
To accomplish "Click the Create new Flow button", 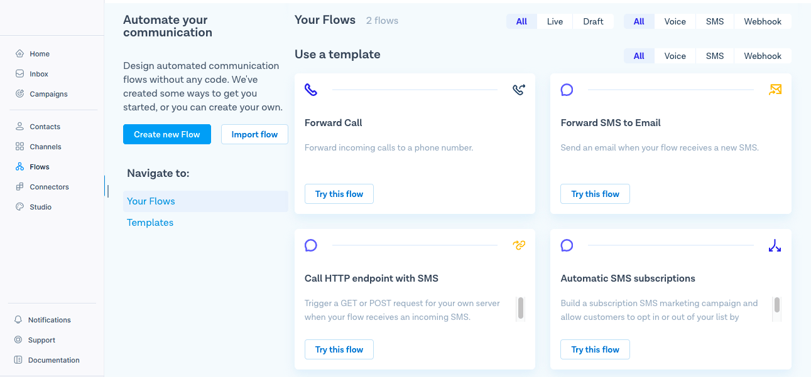I will 166,134.
